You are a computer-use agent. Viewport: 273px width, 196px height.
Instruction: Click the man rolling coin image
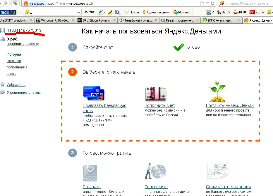(x=155, y=171)
